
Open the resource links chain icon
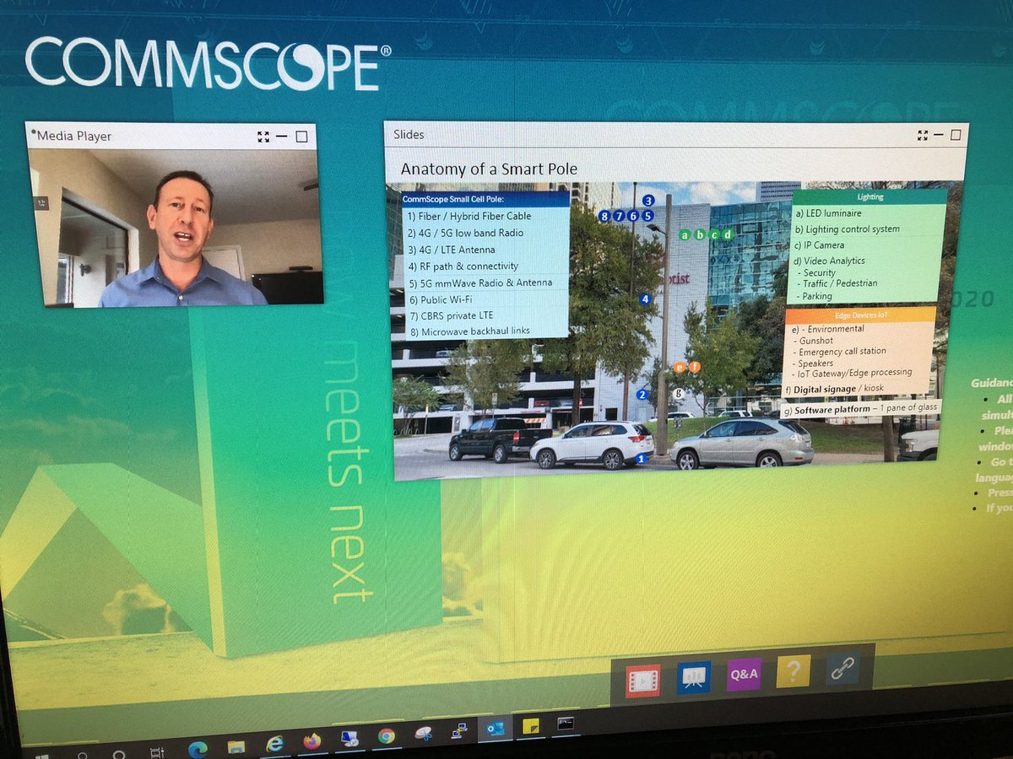842,668
